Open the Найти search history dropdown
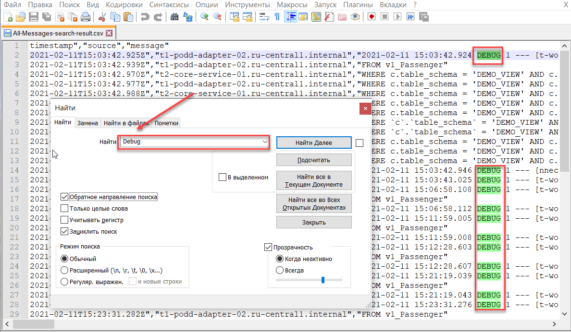 265,142
